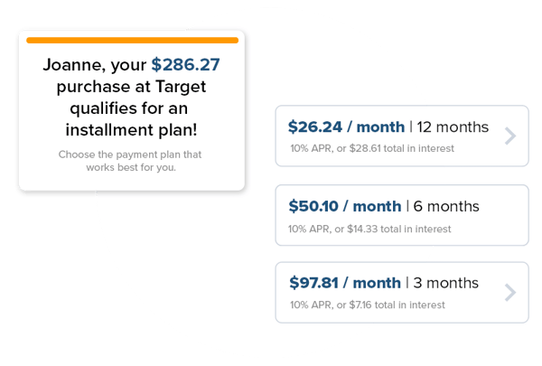Click "works best for you." text
Viewport: 542px width, 366px height.
tap(131, 167)
